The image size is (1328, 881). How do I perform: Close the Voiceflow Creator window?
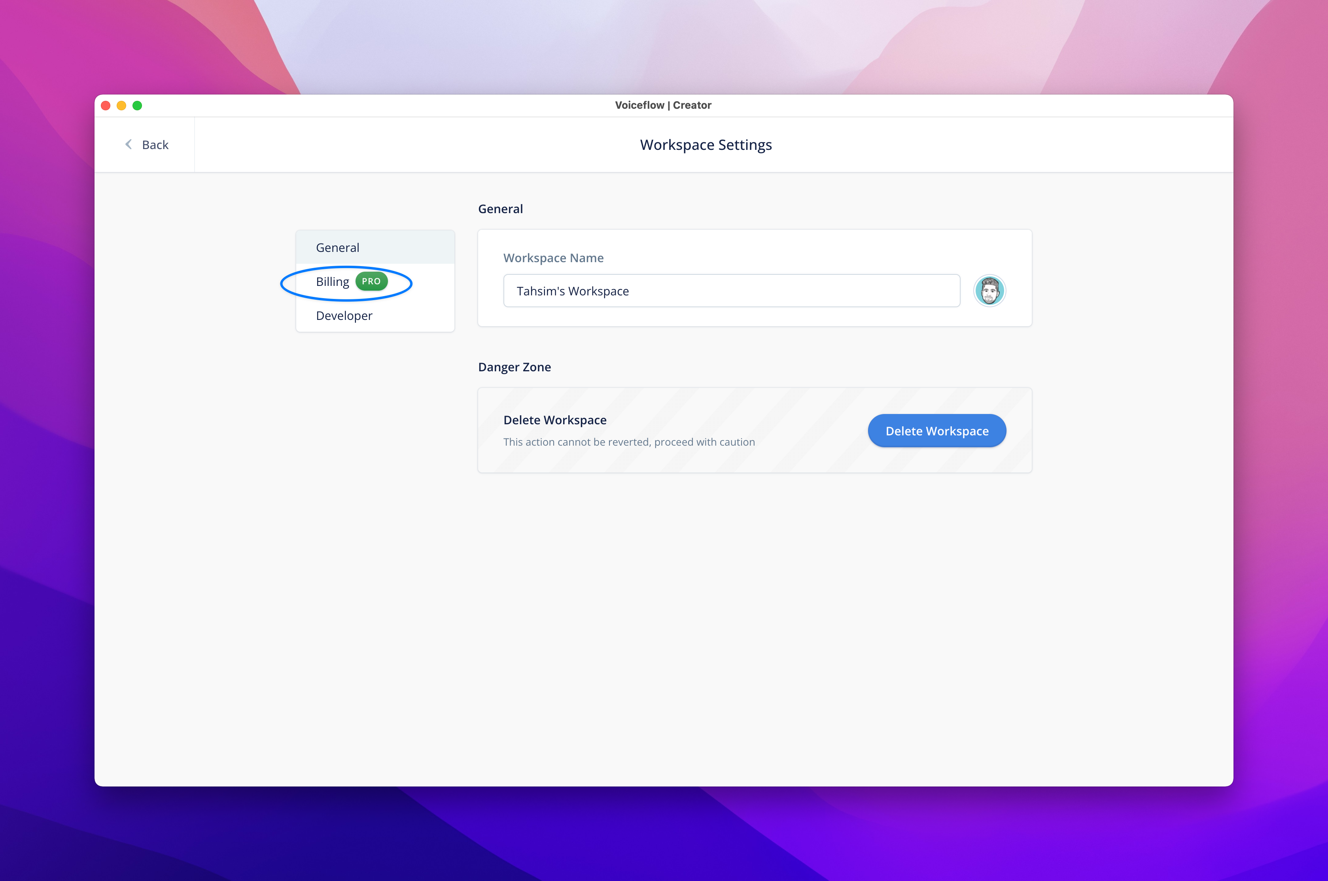tap(106, 106)
